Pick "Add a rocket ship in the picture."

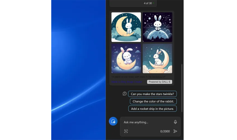(x=152, y=109)
